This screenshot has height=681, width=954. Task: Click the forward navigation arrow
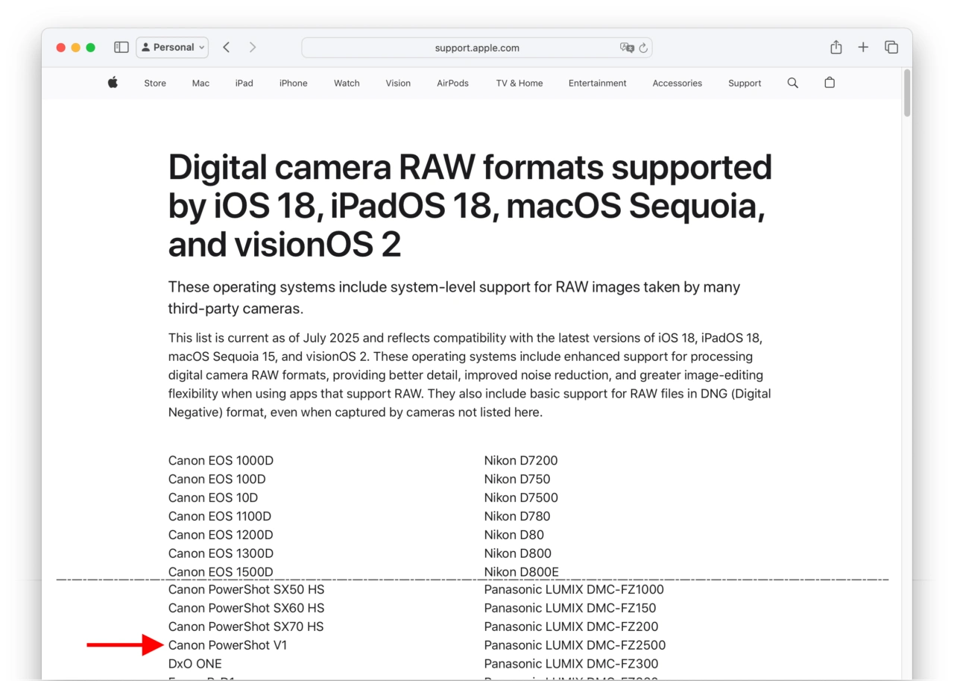253,47
